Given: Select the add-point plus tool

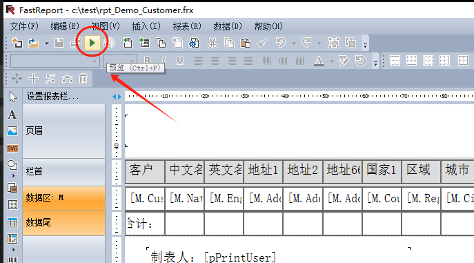Looking at the screenshot, I should tap(34, 79).
